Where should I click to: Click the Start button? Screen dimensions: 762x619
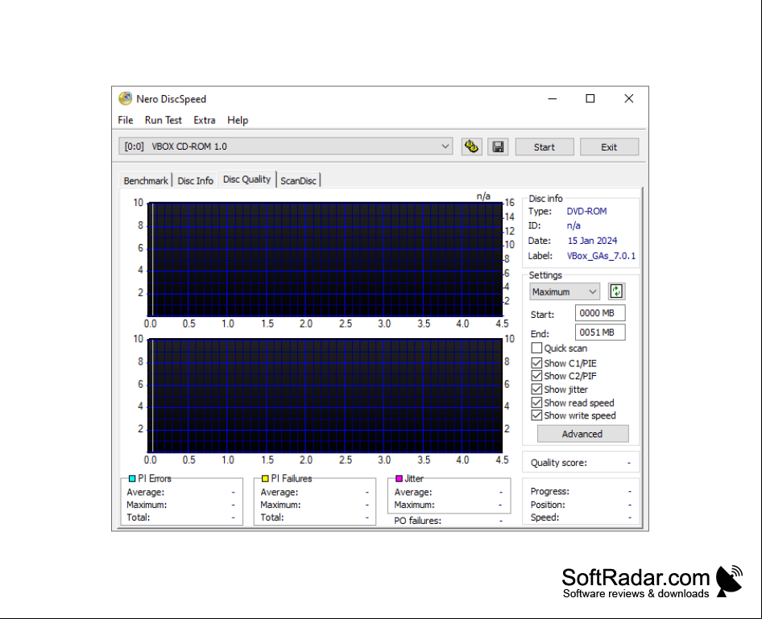click(545, 146)
